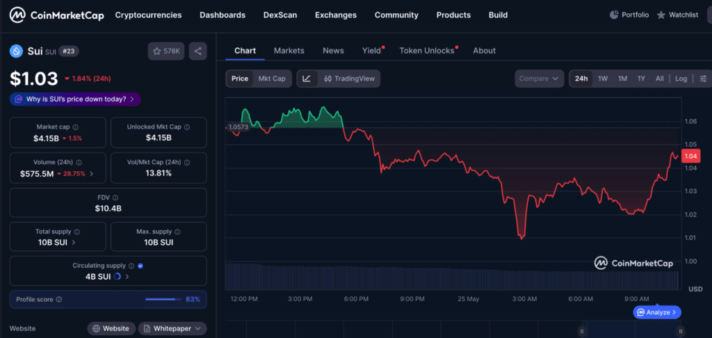This screenshot has width=712, height=338.
Task: Click the verified badge by Circulating supply
Action: point(140,266)
